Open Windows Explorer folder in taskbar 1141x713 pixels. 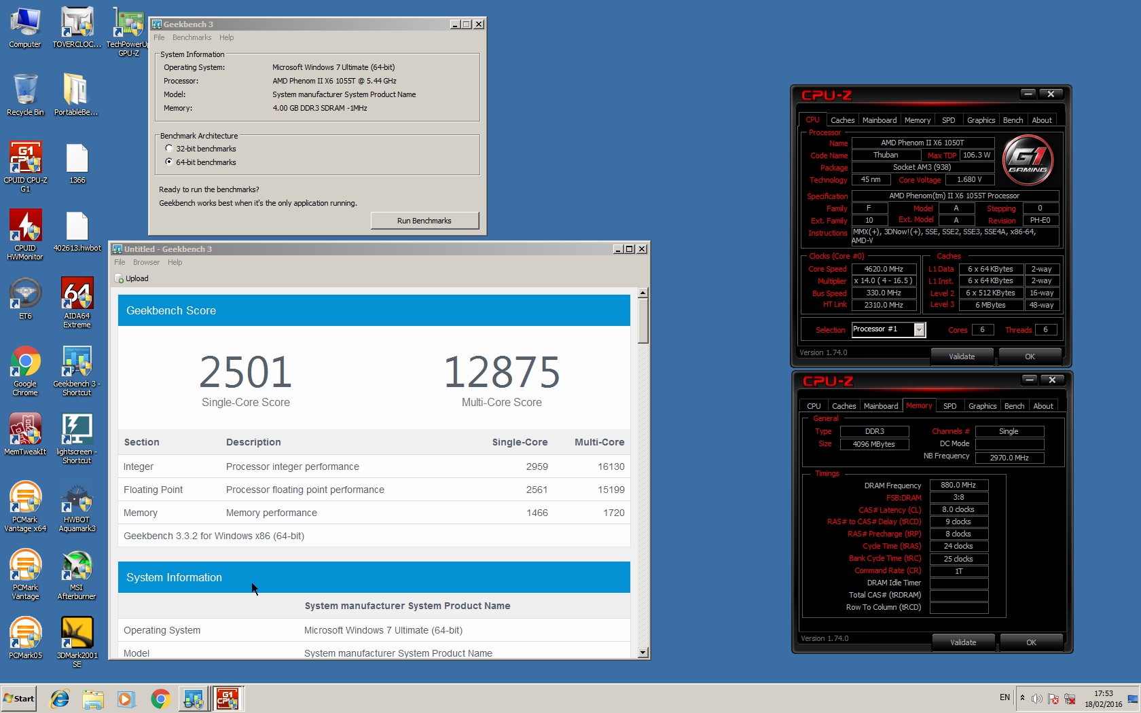(93, 699)
